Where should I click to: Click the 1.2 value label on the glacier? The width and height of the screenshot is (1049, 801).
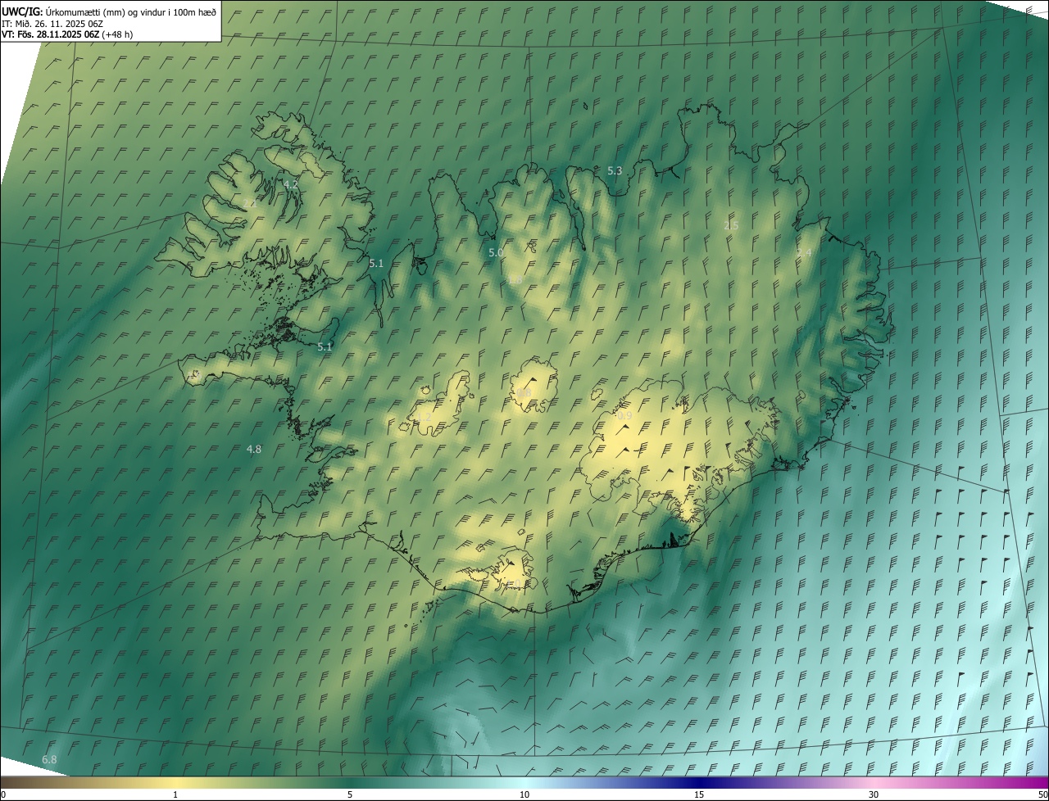pos(424,418)
